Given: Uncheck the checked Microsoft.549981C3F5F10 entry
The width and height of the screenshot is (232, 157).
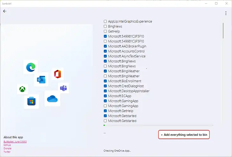Looking at the screenshot, I should pyautogui.click(x=105, y=36).
